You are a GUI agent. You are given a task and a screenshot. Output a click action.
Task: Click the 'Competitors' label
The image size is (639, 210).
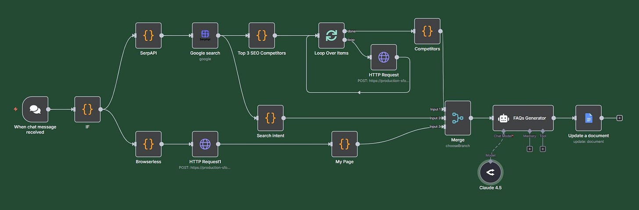click(x=427, y=49)
